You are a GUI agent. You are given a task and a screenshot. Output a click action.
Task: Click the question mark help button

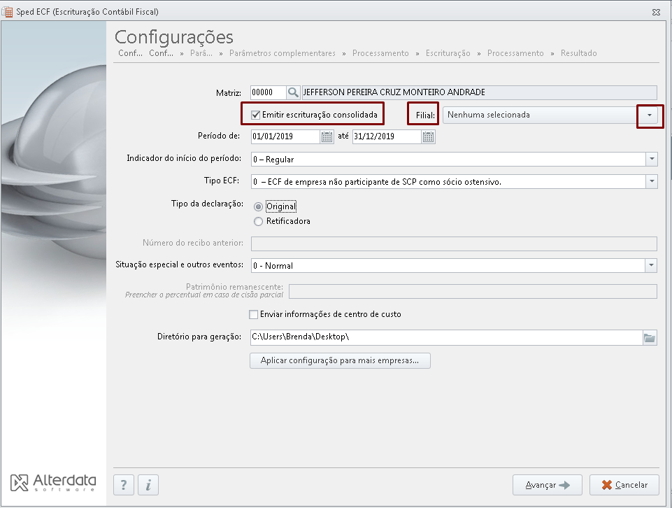[x=124, y=485]
